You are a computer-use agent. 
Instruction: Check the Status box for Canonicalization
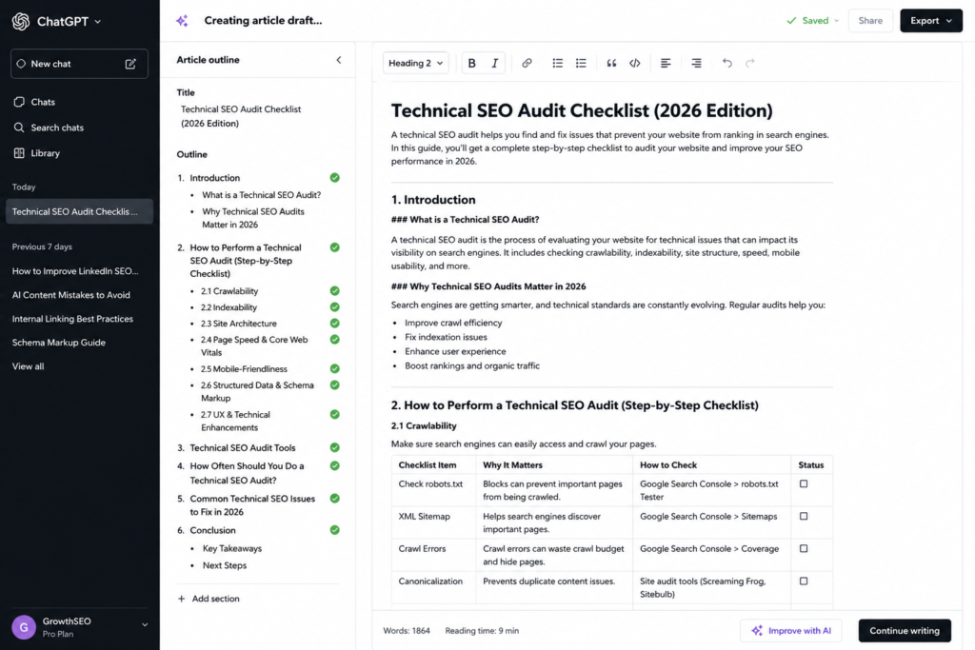tap(804, 581)
